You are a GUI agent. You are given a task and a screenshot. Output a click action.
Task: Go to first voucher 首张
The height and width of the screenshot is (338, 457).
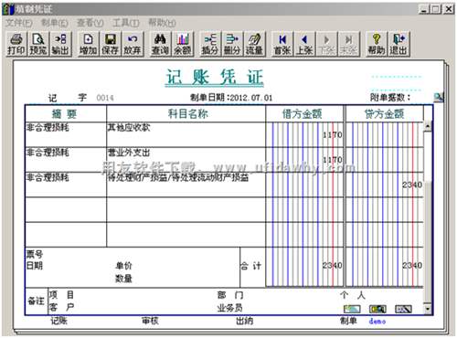click(282, 44)
